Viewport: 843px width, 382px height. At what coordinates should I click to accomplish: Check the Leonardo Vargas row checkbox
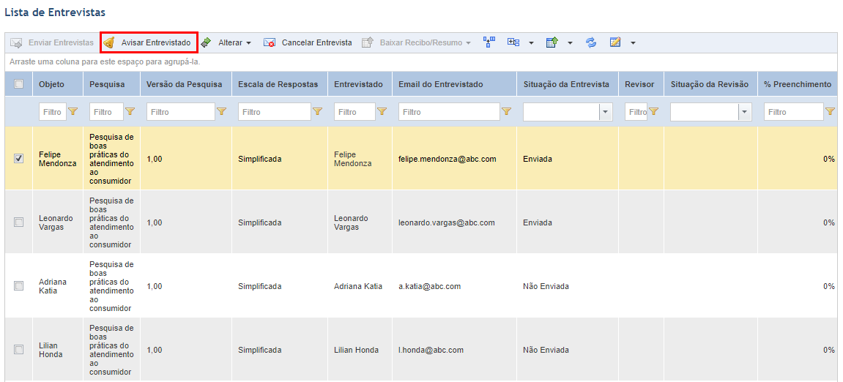[19, 222]
